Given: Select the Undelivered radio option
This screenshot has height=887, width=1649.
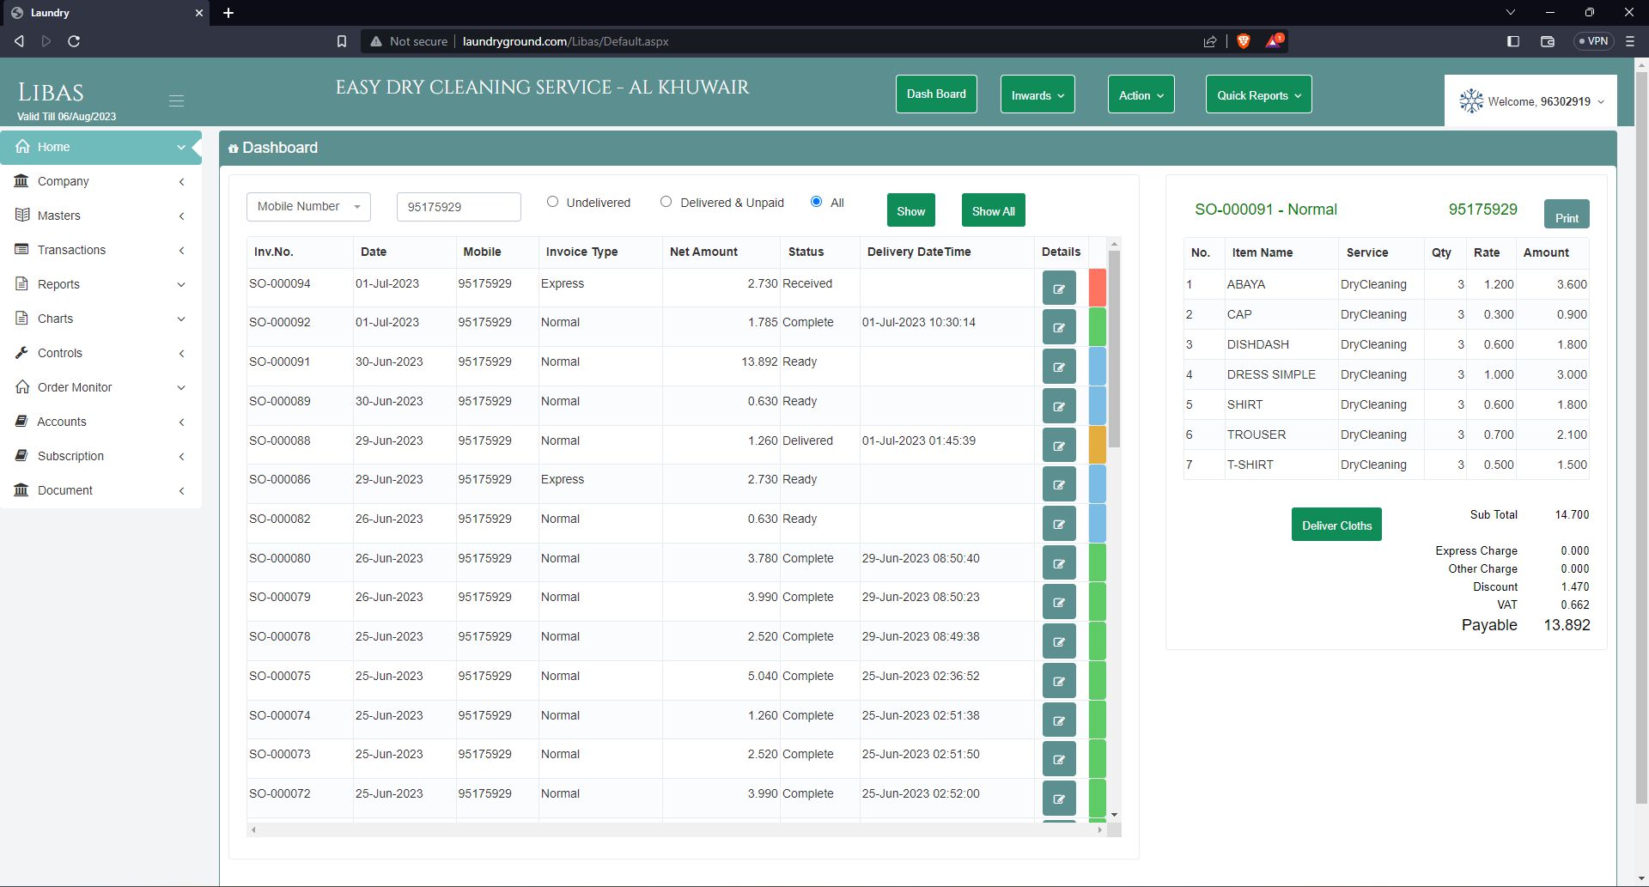Looking at the screenshot, I should coord(552,202).
